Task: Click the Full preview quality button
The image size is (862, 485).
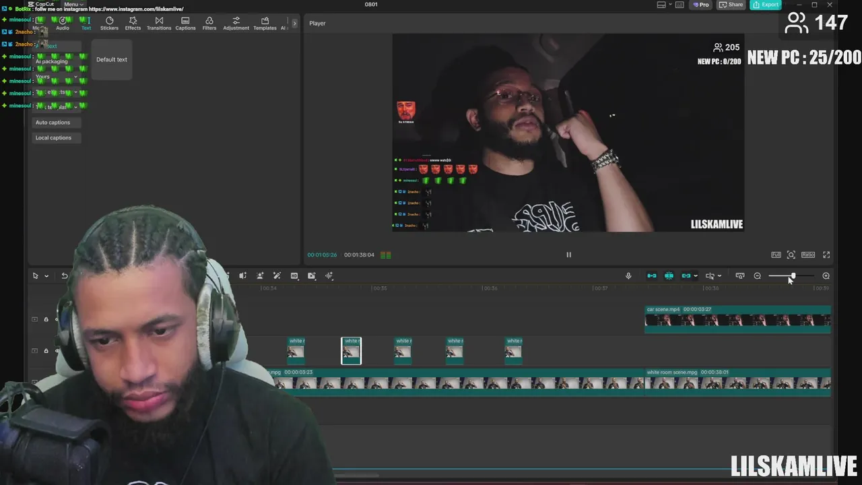Action: tap(776, 255)
